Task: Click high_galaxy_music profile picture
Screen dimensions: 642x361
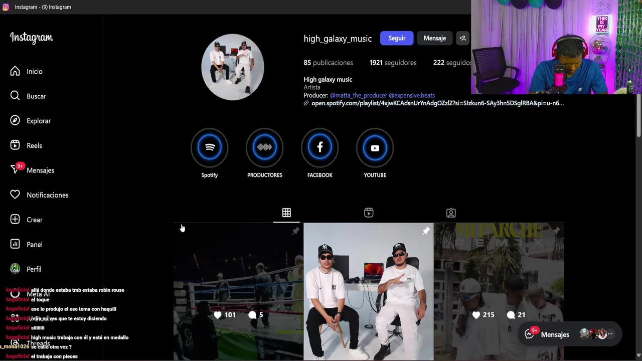Action: [232, 67]
